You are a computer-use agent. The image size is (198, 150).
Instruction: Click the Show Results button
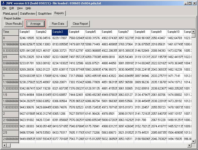point(13,24)
